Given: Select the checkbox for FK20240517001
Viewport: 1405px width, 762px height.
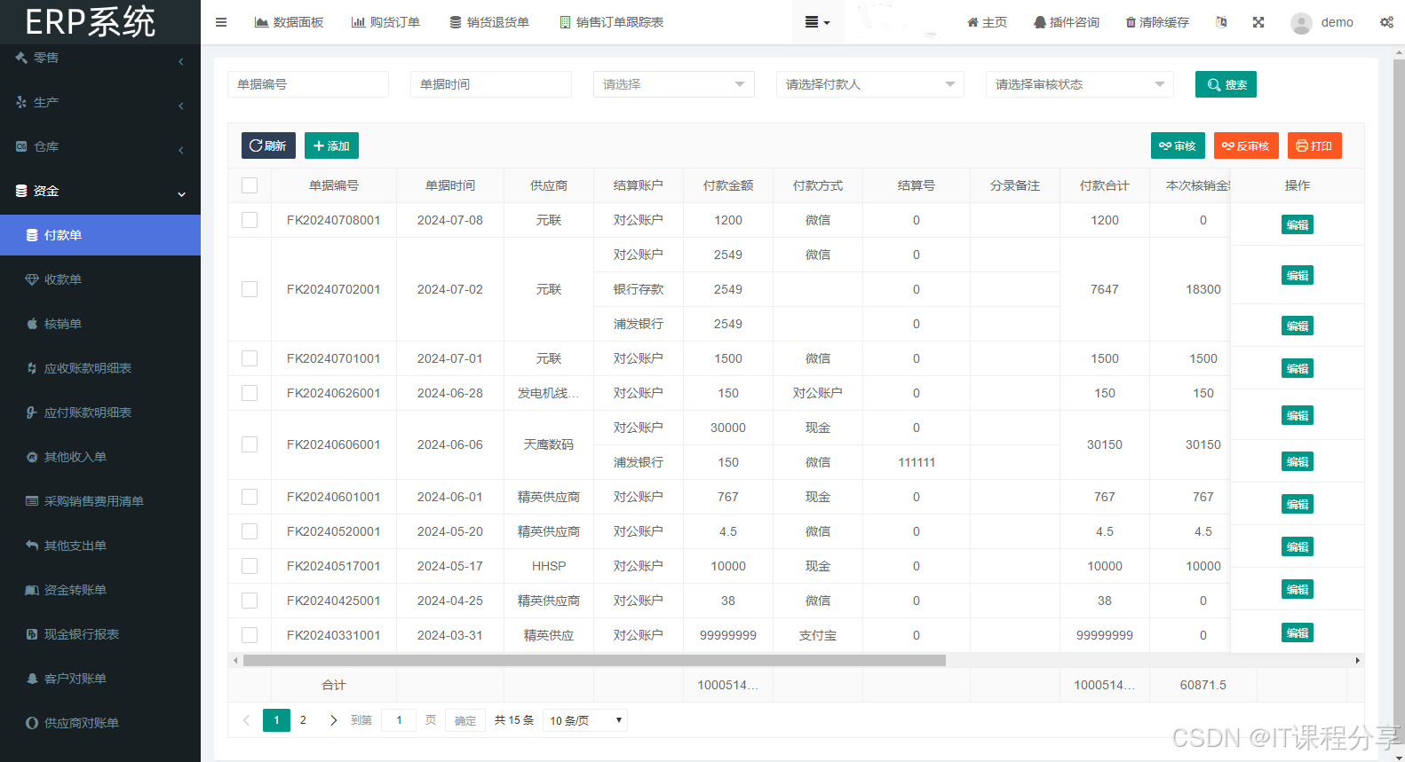Looking at the screenshot, I should pyautogui.click(x=250, y=566).
